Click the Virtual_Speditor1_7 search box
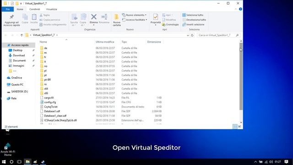The height and width of the screenshot is (165, 293). (x=218, y=35)
